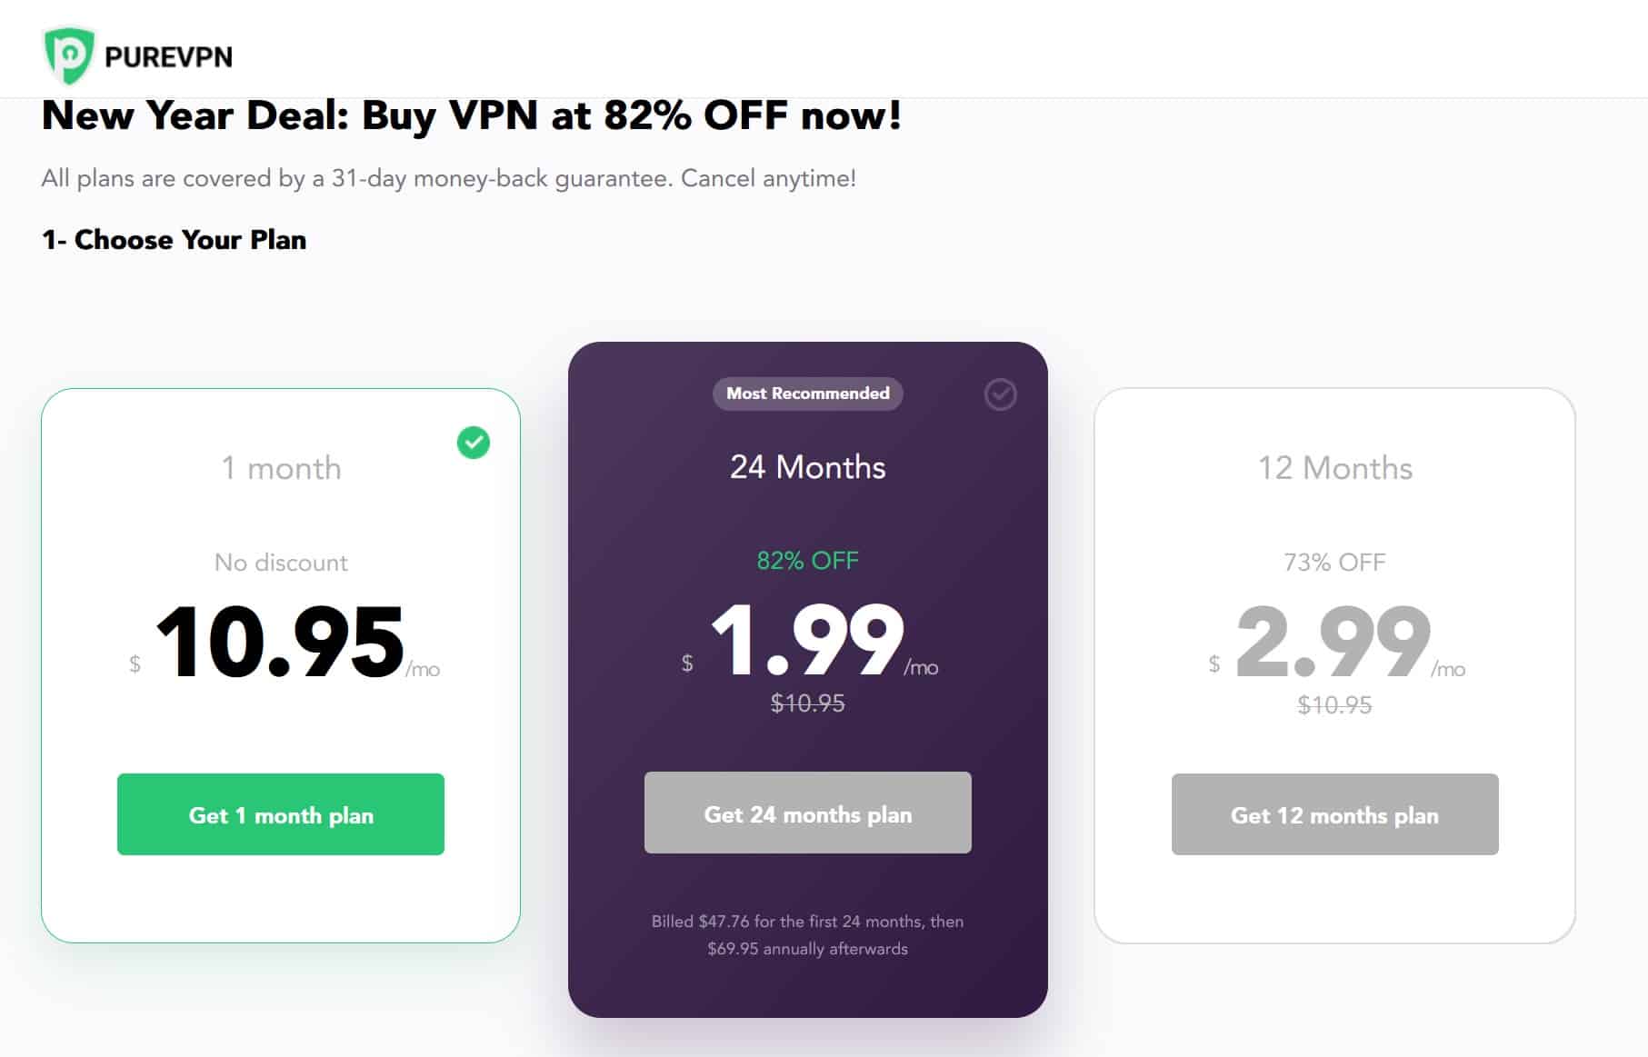Screen dimensions: 1648x1057
Task: Toggle the green checkmark on 1 month plan
Action: tap(473, 443)
